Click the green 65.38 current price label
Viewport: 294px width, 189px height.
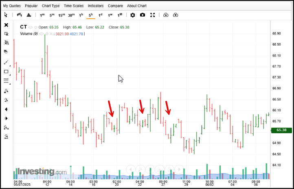point(281,130)
